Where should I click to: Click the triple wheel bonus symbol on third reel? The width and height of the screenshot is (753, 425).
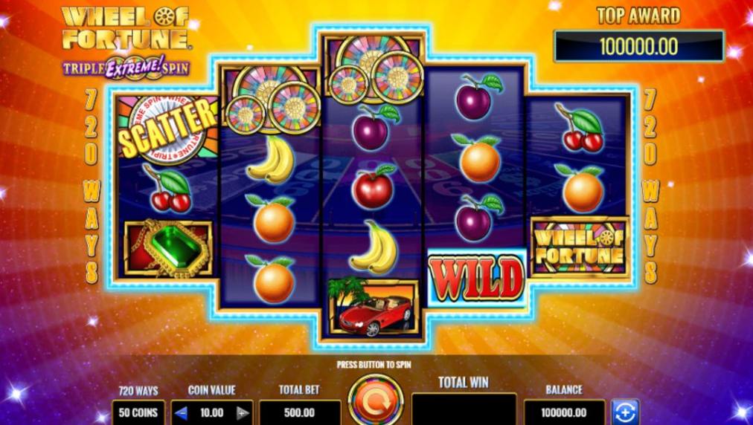(x=374, y=70)
